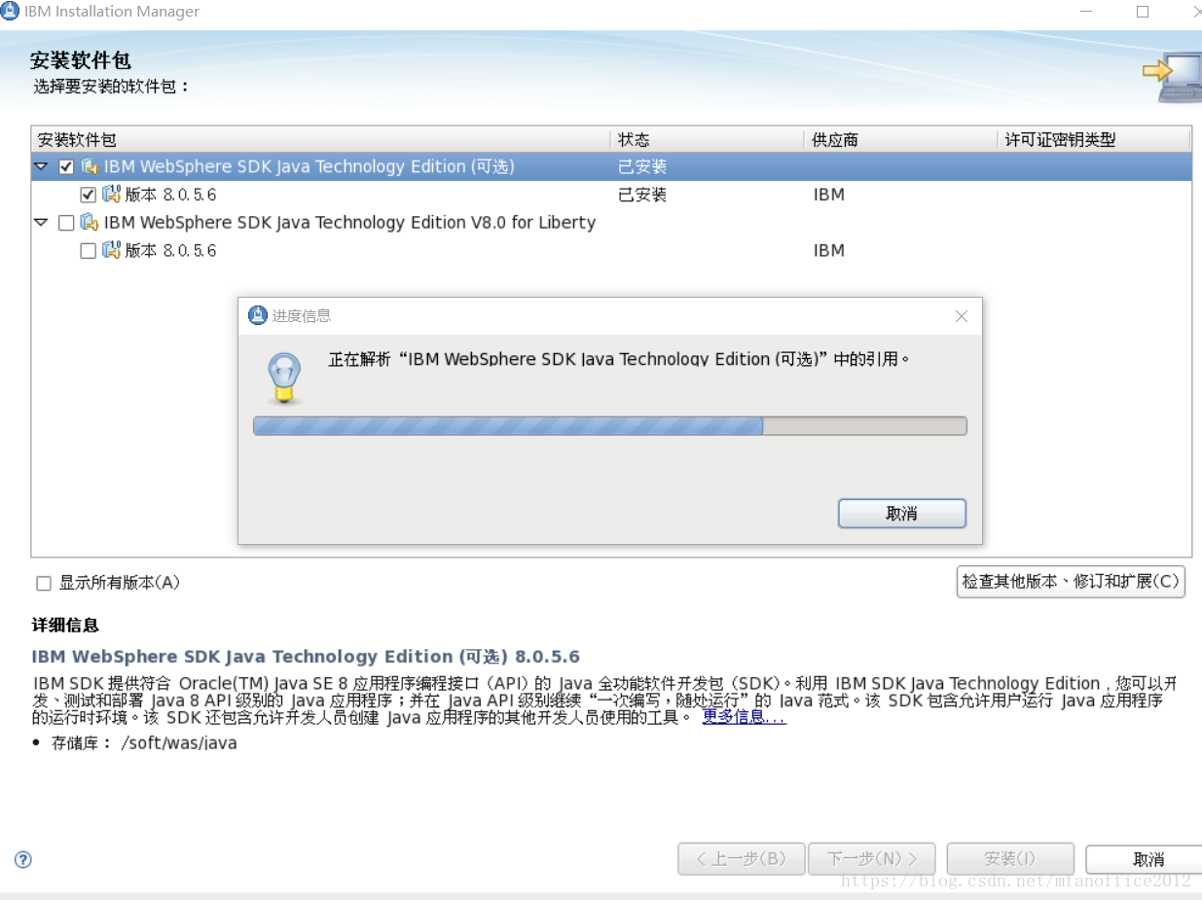
Task: Click the 下一步(N) button
Action: pos(872,859)
